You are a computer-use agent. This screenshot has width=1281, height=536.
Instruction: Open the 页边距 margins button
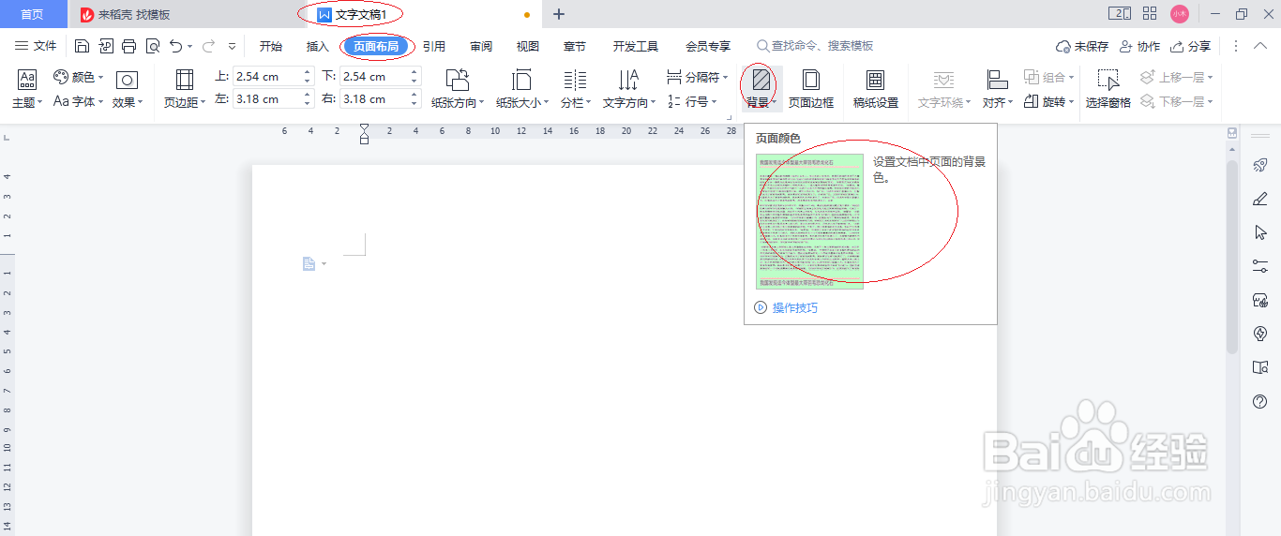pyautogui.click(x=185, y=90)
